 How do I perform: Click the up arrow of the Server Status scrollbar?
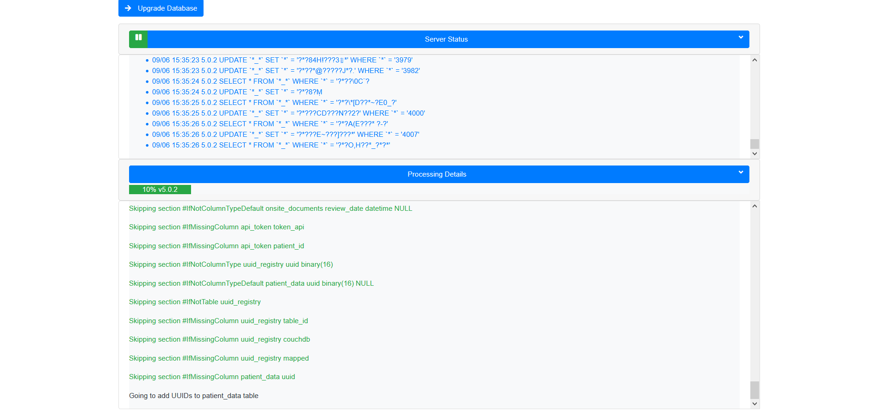click(x=754, y=59)
